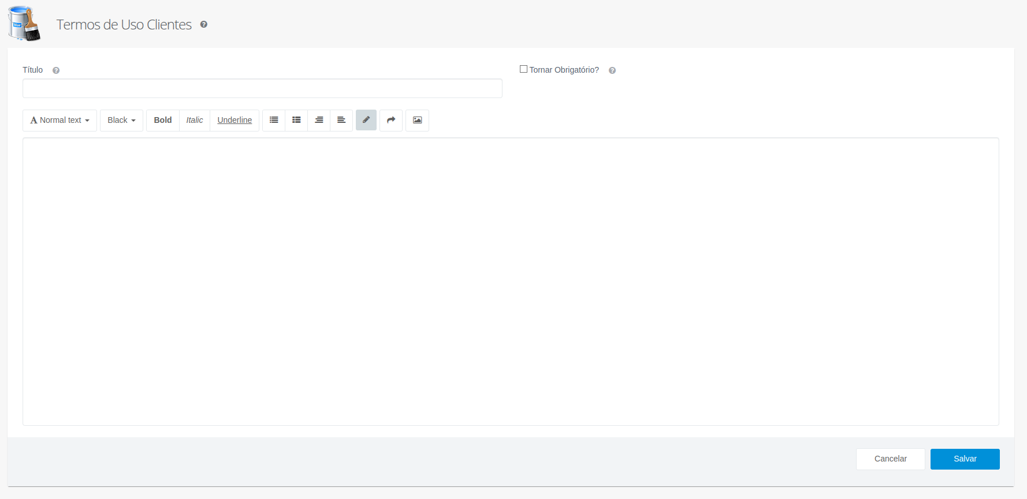Click the paint bucket logo icon
Viewport: 1027px width, 499px height.
(x=24, y=24)
